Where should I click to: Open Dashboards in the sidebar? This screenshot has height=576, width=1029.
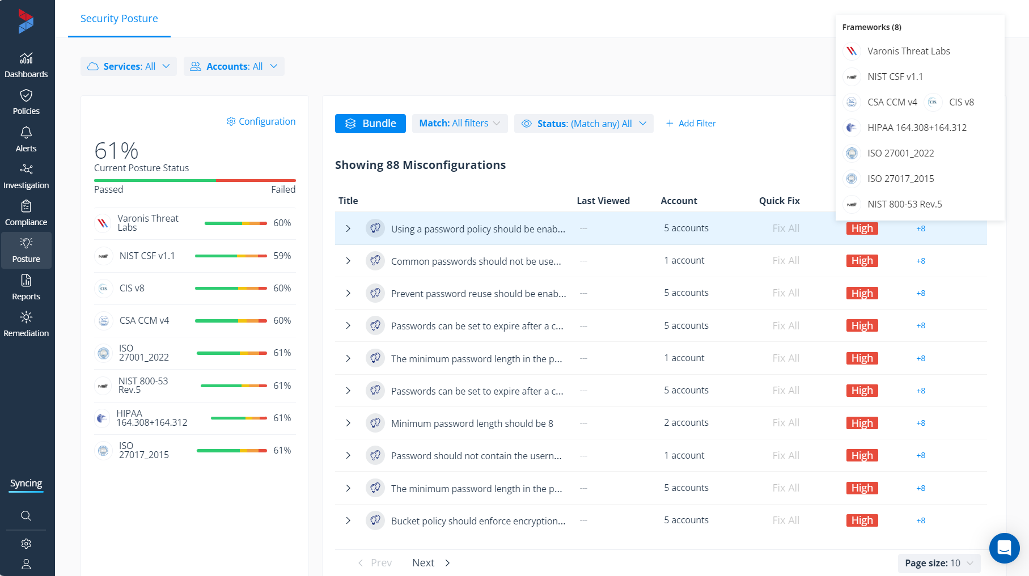[26, 65]
